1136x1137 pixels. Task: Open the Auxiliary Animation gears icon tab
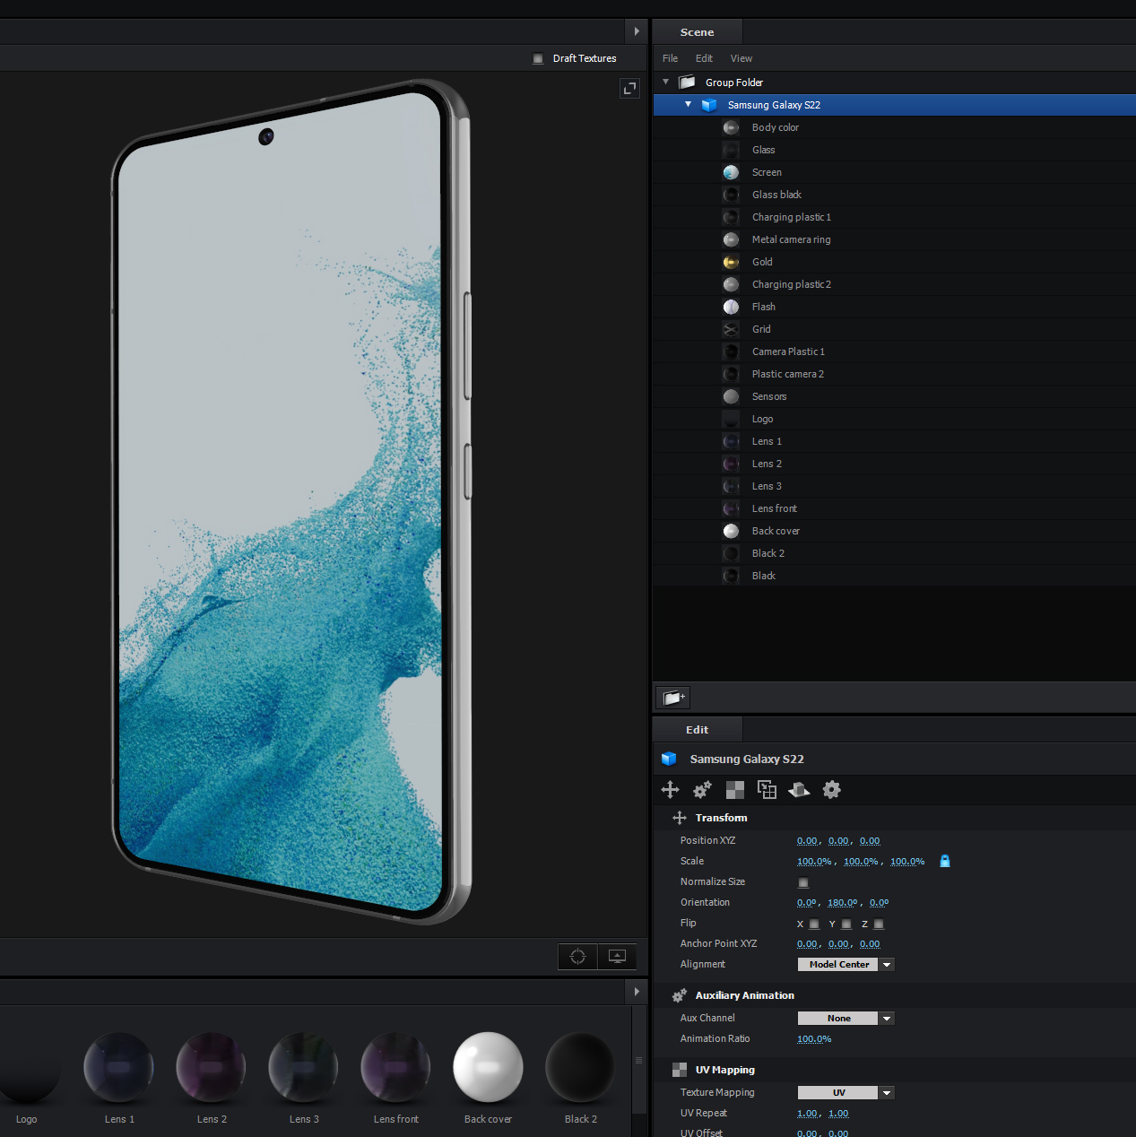[702, 790]
